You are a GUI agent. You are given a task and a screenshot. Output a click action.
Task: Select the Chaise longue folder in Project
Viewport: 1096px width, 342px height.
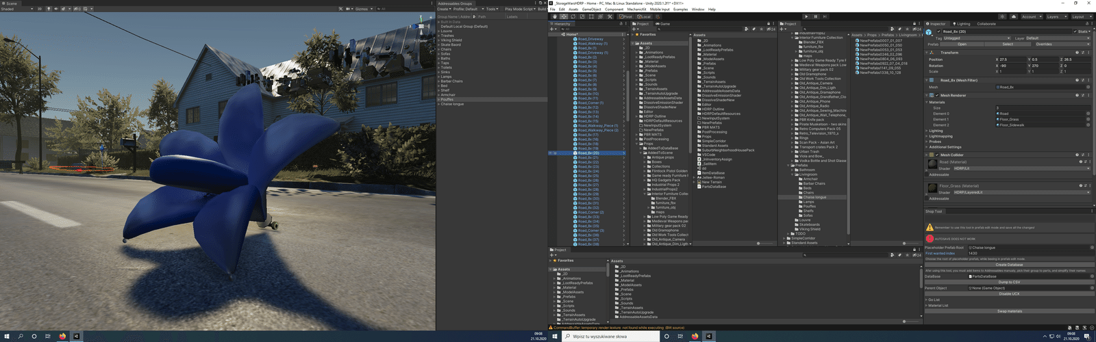[x=815, y=197]
